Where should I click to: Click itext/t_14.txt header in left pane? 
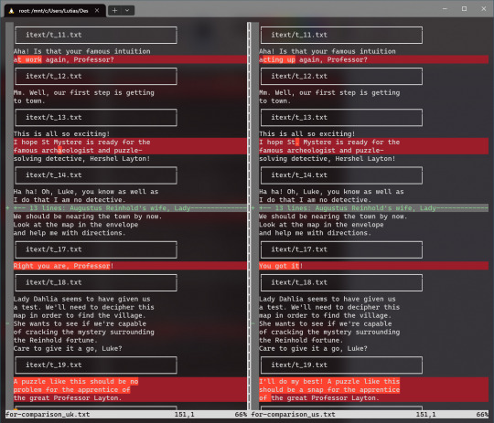pos(96,175)
